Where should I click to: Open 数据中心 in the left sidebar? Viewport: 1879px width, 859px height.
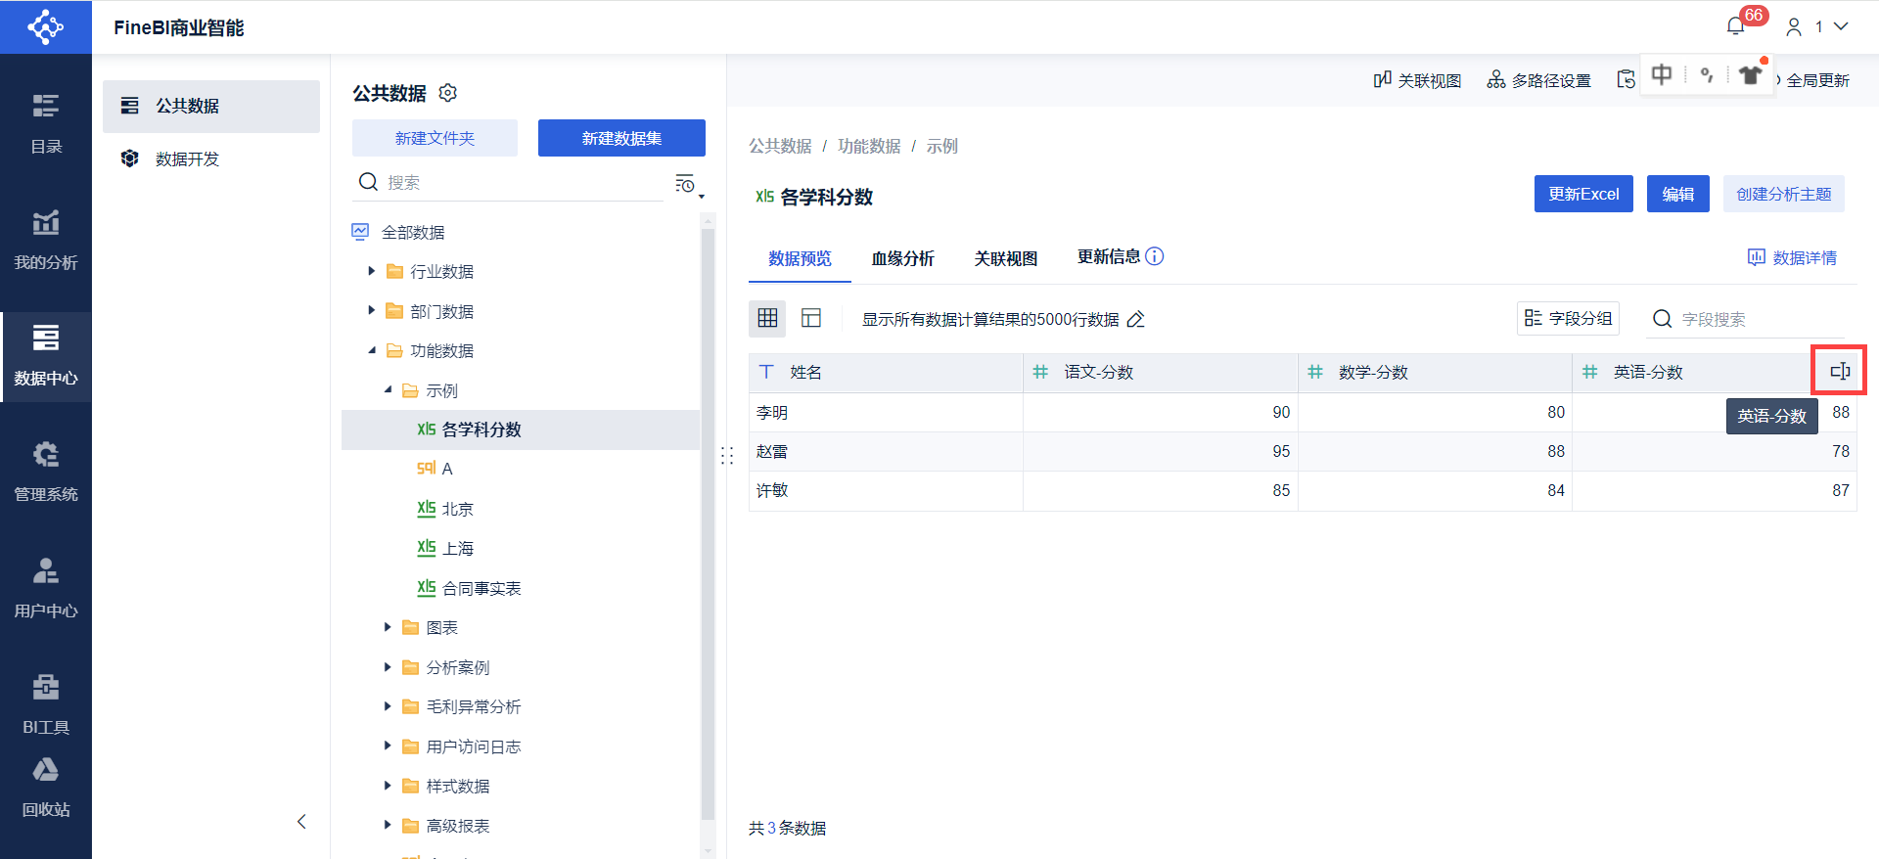[46, 356]
